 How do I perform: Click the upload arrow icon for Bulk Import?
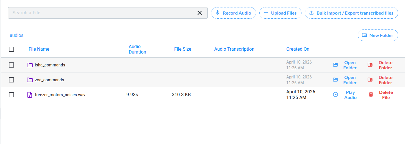(x=311, y=13)
